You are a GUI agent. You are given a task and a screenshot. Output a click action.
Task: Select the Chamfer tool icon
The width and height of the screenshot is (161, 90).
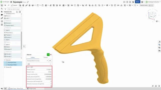pos(43,5)
